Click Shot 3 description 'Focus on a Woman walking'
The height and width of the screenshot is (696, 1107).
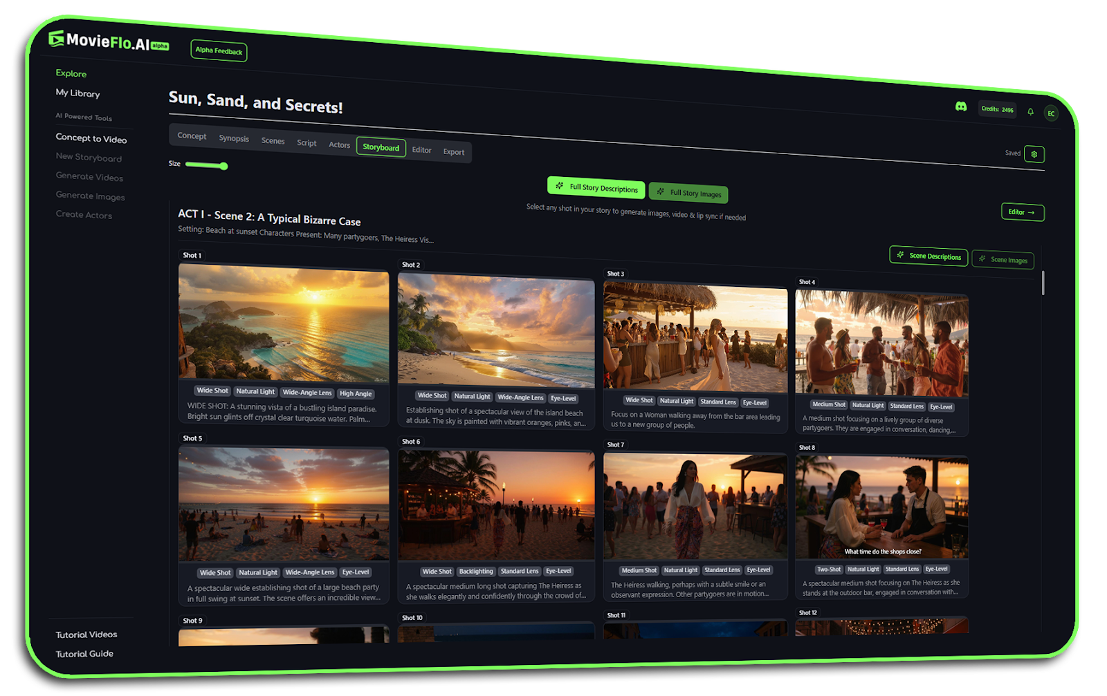pos(695,420)
